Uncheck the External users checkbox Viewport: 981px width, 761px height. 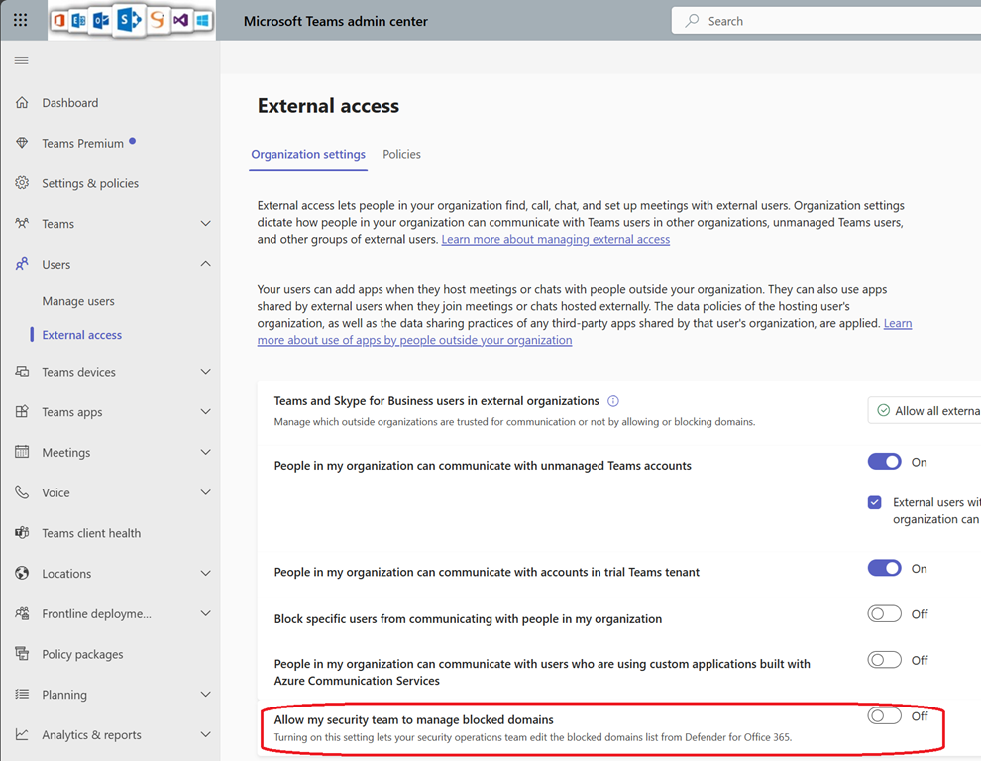[x=874, y=503]
